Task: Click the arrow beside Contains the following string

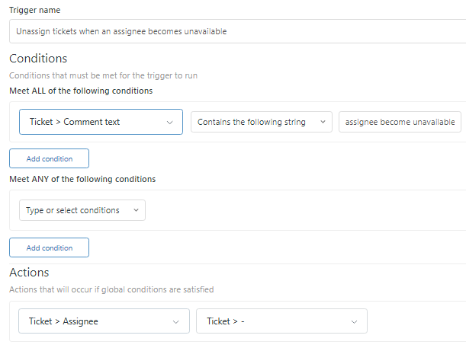Action: point(323,122)
